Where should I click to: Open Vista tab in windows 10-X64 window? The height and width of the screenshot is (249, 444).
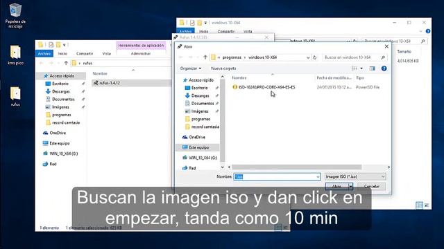[x=248, y=31]
